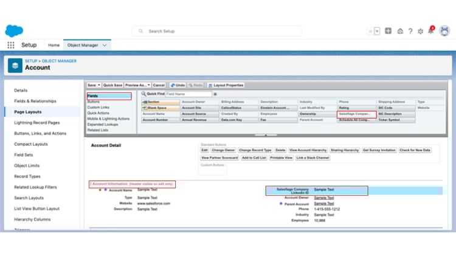Image resolution: width=456 pixels, height=256 pixels.
Task: Select the Salesflags Company palette field
Action: click(x=356, y=114)
